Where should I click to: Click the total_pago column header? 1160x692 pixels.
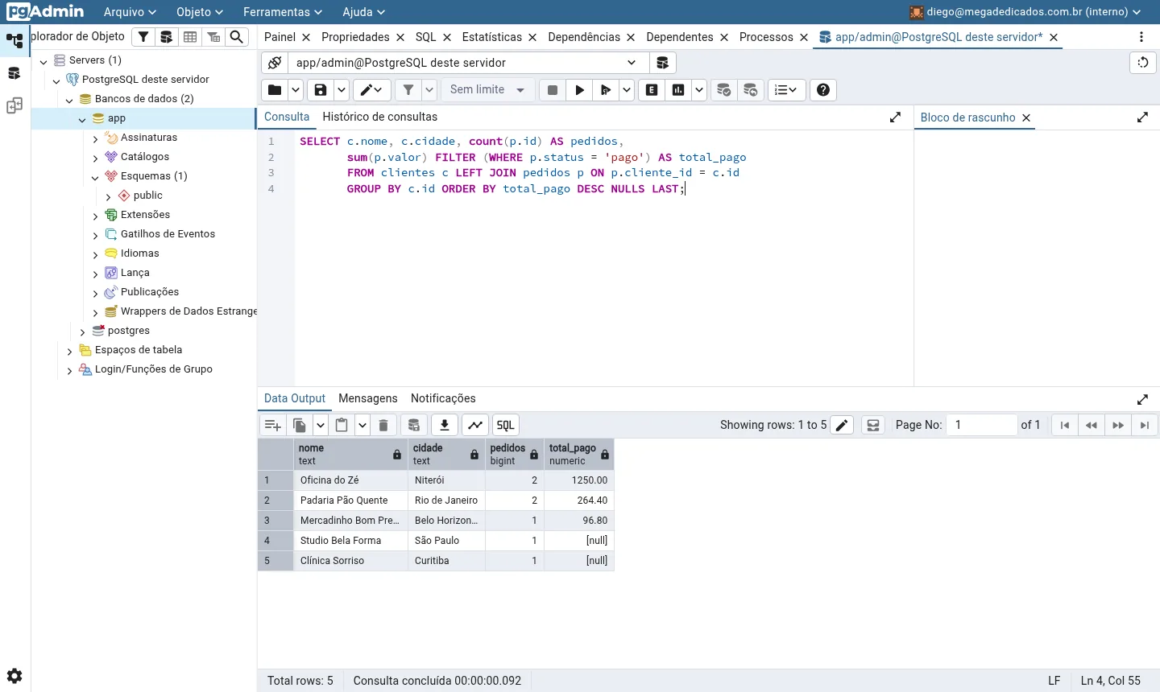click(x=579, y=455)
